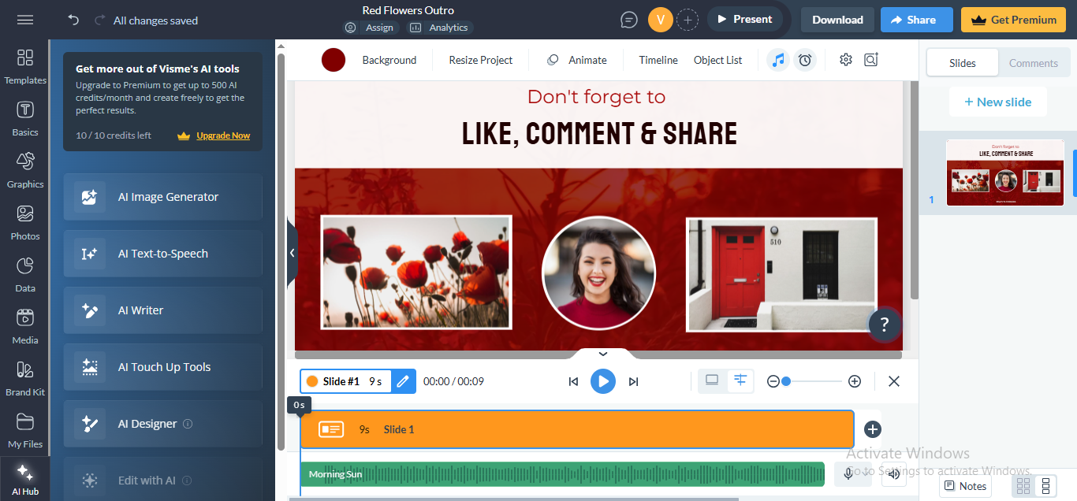Open the slide timer settings

(805, 59)
